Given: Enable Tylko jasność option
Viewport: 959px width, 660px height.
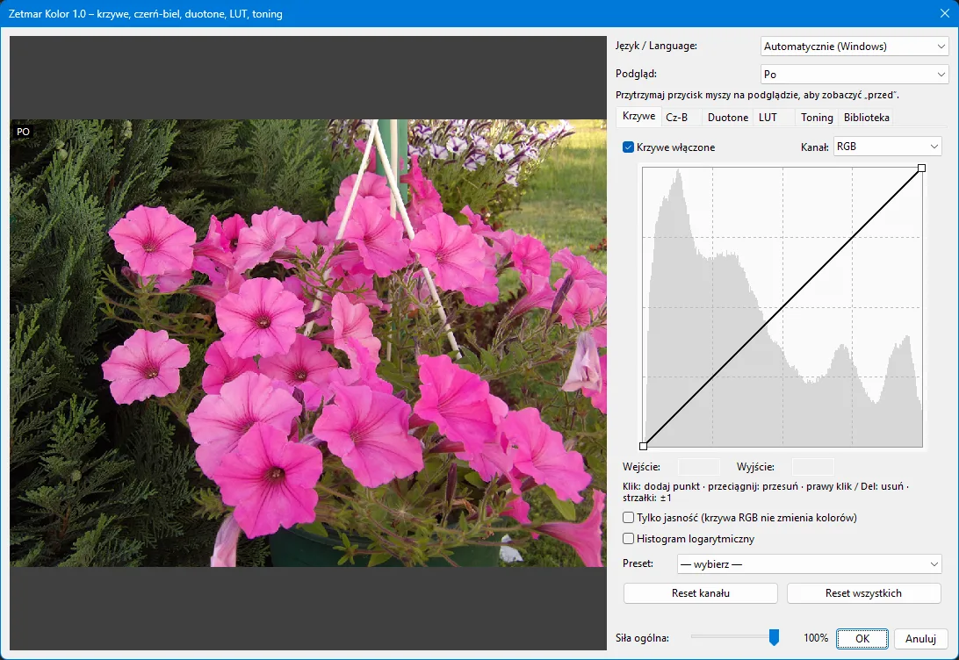Looking at the screenshot, I should point(628,518).
